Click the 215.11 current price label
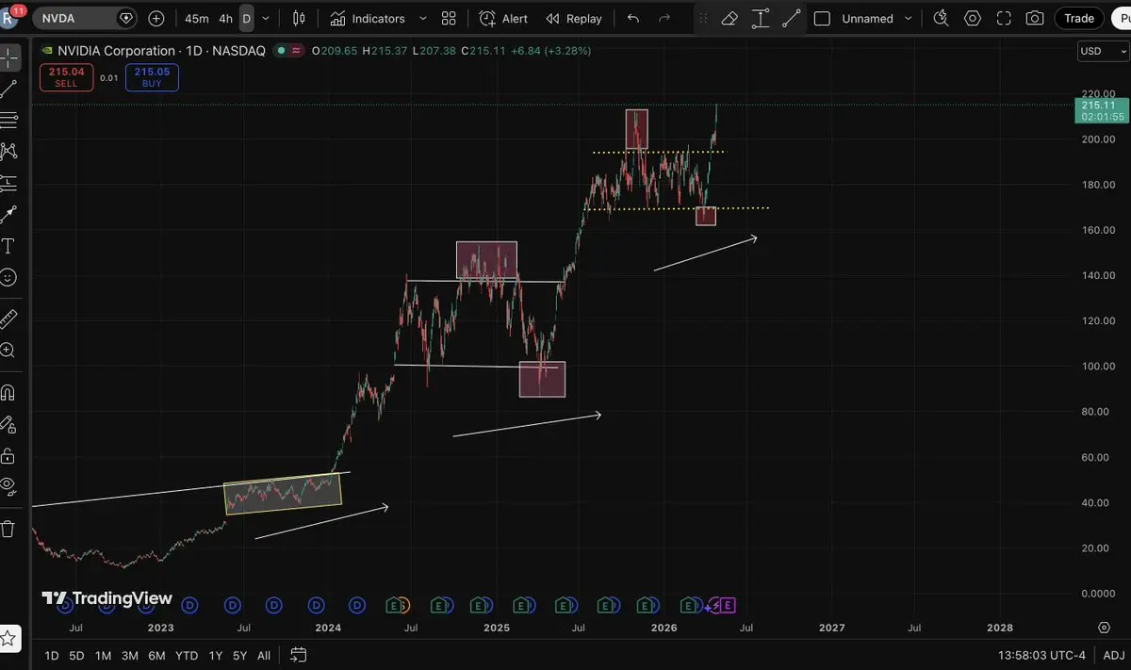 1102,111
